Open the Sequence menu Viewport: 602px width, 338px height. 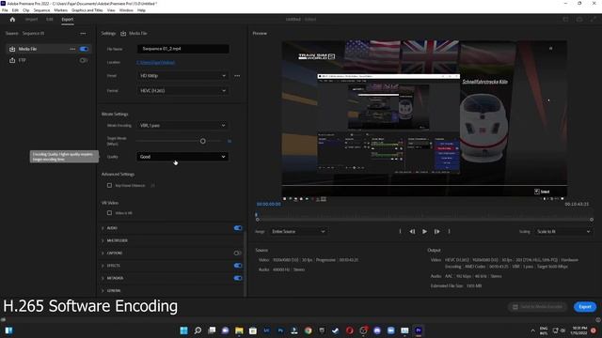(x=41, y=10)
